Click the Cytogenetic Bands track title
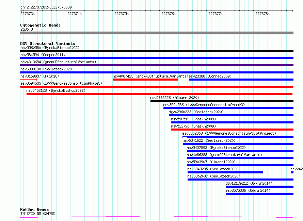Viewport: 303px width, 221px height. pos(41,25)
